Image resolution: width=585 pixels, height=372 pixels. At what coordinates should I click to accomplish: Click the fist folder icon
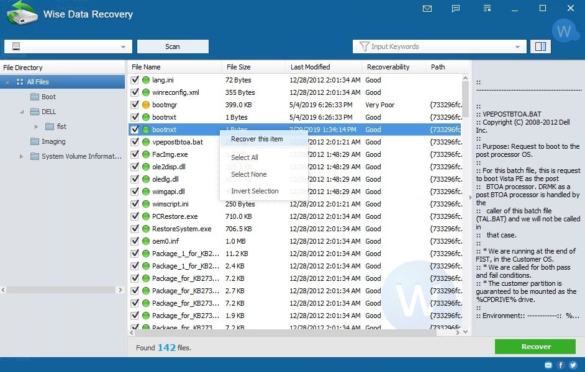tap(50, 126)
